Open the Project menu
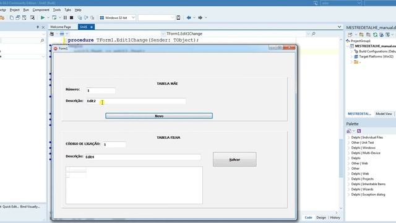The image size is (396, 223). click(x=14, y=10)
